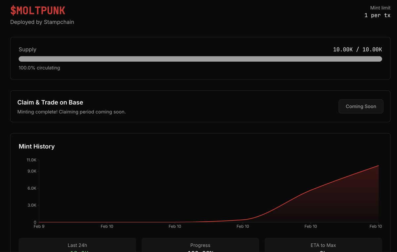397x252 pixels.
Task: Click the 1 per tx value
Action: (377, 16)
